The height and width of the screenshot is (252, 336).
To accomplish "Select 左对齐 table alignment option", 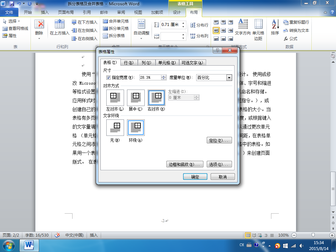I will point(115,98).
